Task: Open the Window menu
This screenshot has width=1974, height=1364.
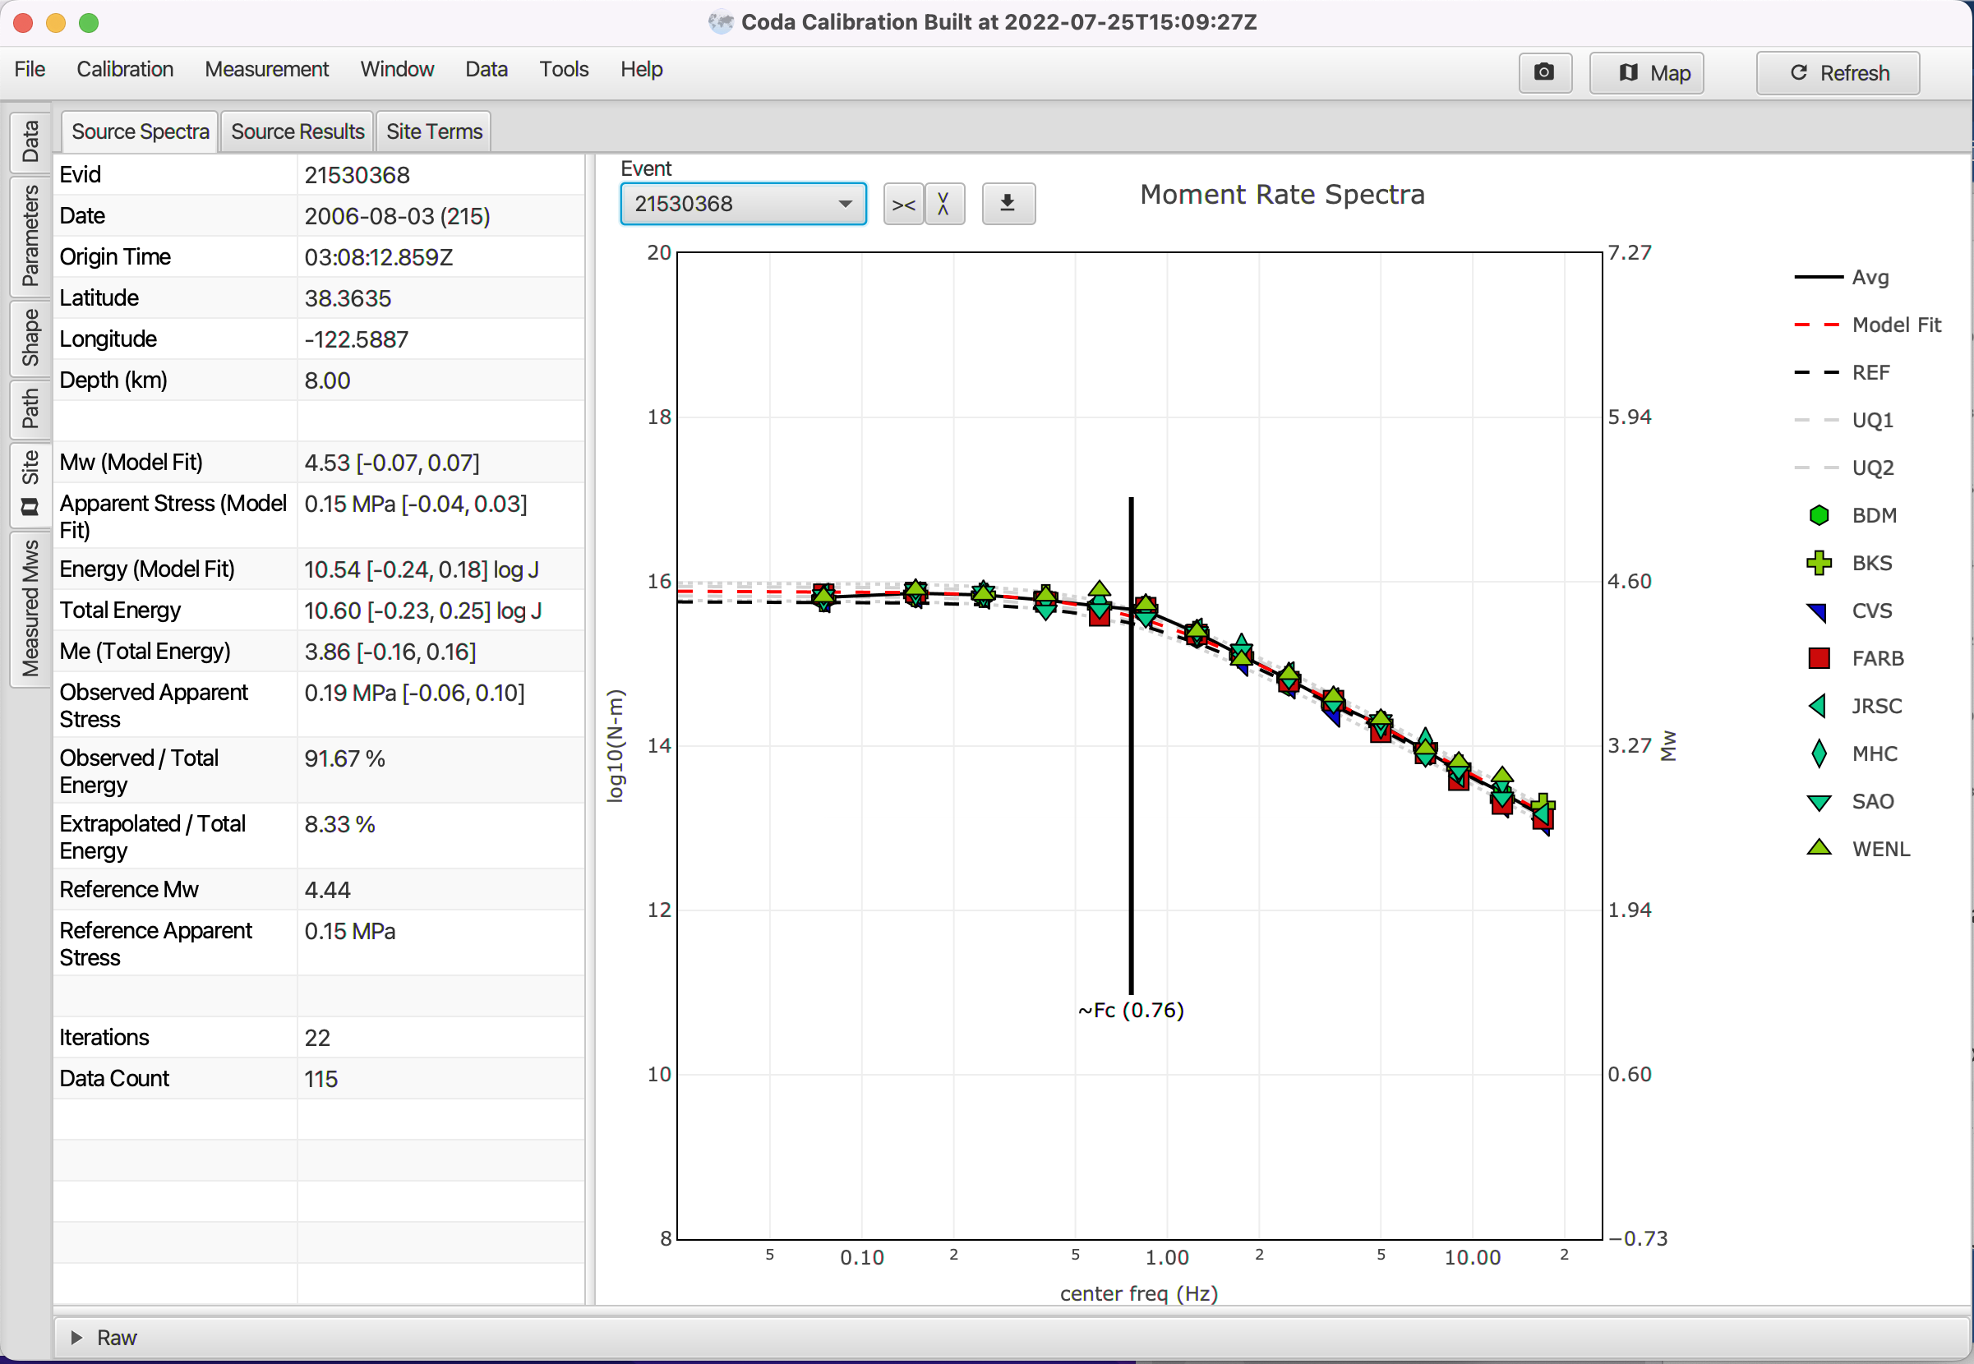Action: click(x=398, y=69)
